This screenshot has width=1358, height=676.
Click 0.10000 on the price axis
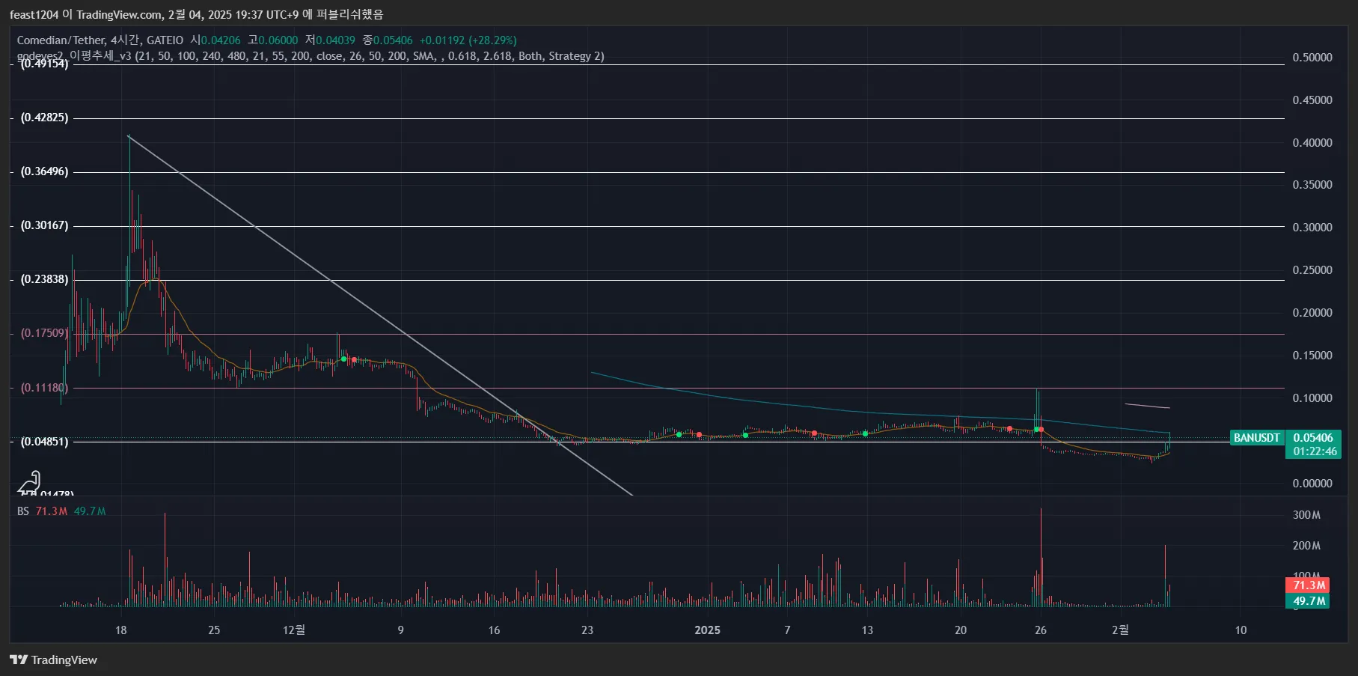click(1312, 398)
